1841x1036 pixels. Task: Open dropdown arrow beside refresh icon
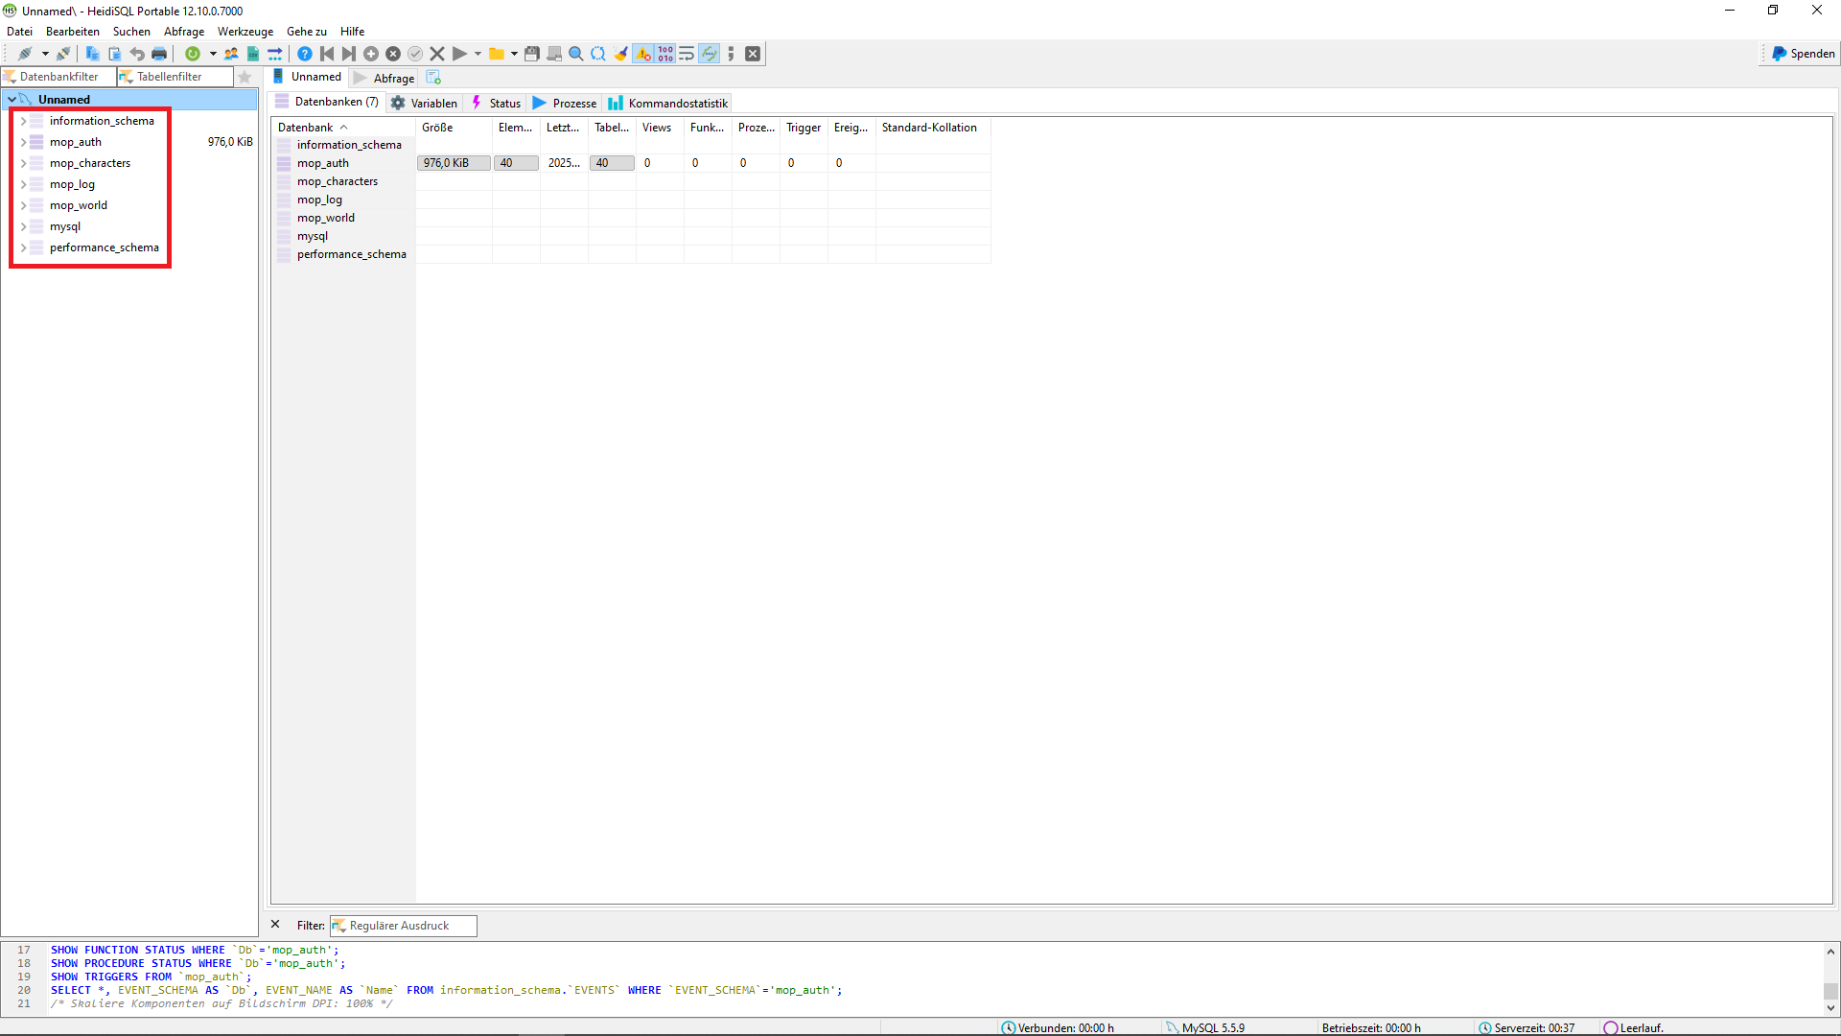[213, 54]
